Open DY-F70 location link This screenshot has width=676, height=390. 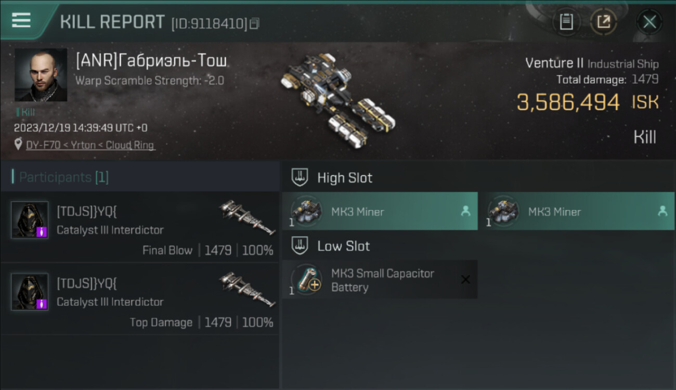pos(90,145)
